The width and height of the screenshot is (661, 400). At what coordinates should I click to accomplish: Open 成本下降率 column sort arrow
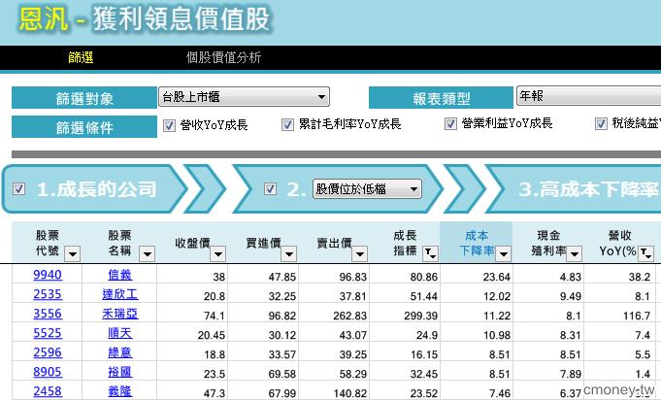pos(504,253)
